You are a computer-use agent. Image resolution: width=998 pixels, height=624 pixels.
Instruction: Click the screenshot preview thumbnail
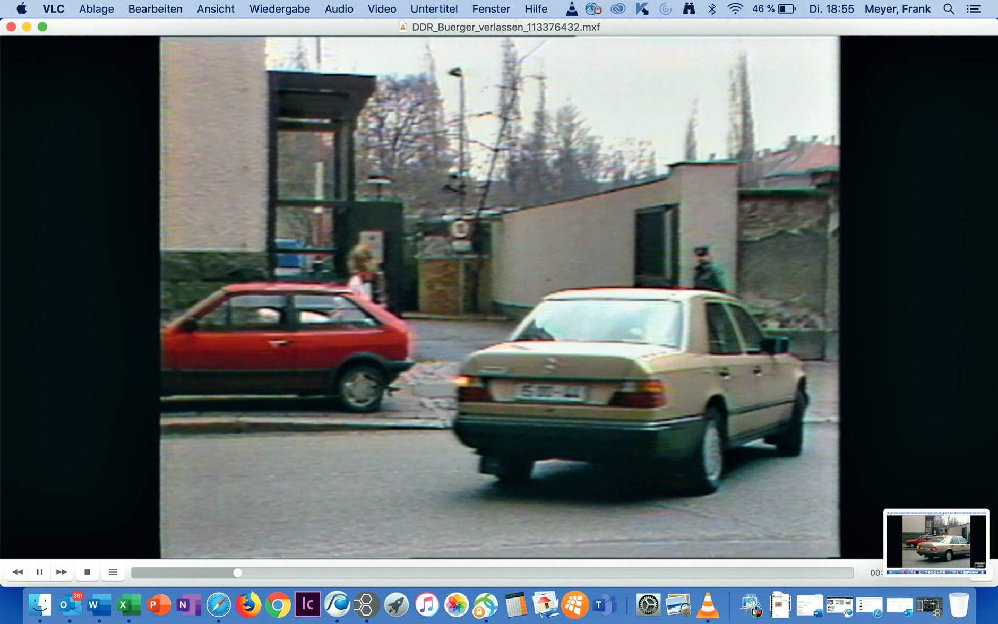[x=935, y=542]
